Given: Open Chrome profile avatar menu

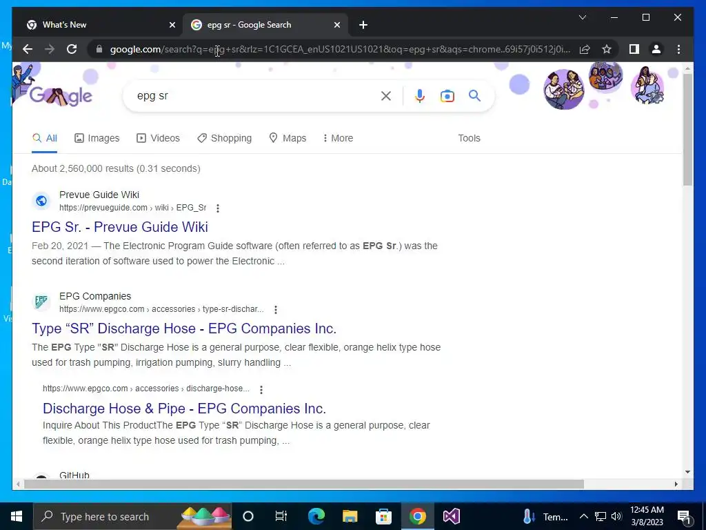Looking at the screenshot, I should 656,49.
